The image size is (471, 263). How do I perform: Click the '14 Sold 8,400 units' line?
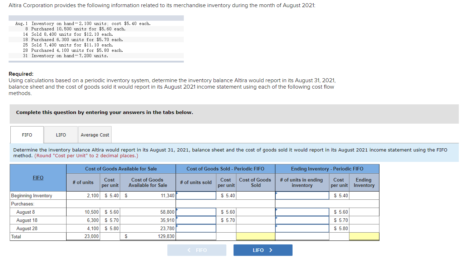tap(68, 34)
